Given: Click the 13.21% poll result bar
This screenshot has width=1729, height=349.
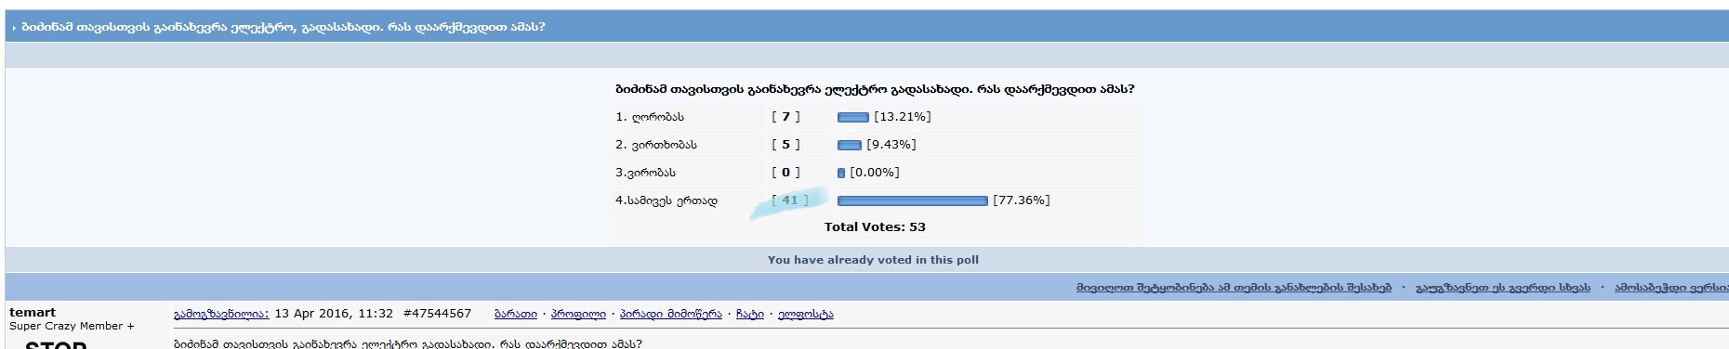Looking at the screenshot, I should pos(852,117).
